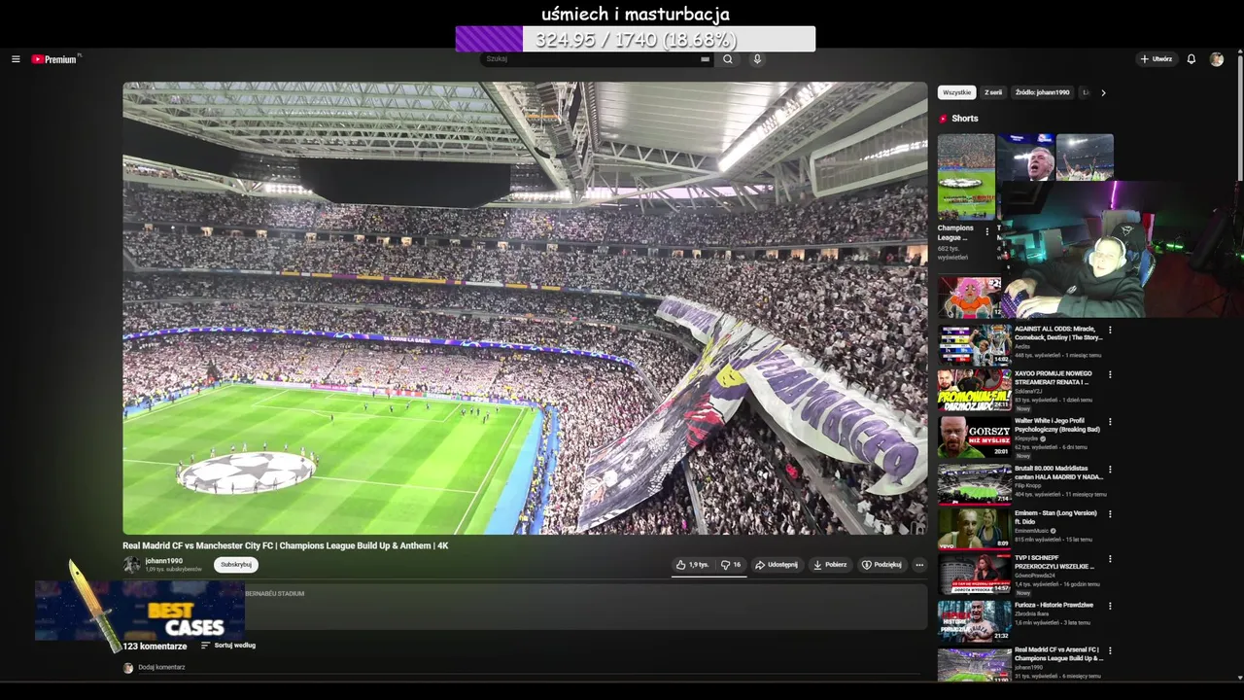Start voice search with microphone icon
Viewport: 1244px width, 700px height.
click(x=757, y=59)
